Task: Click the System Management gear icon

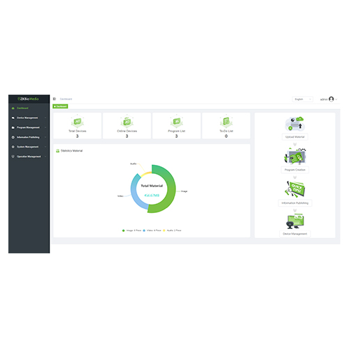Action: tap(13, 147)
